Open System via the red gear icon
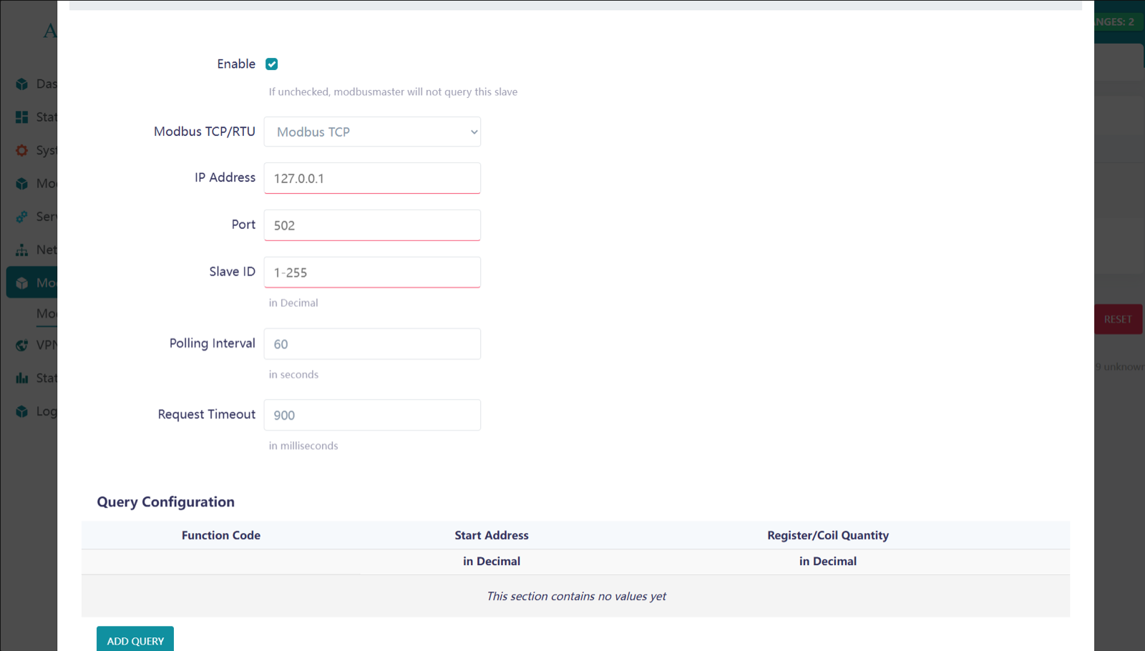This screenshot has width=1145, height=651. (22, 150)
